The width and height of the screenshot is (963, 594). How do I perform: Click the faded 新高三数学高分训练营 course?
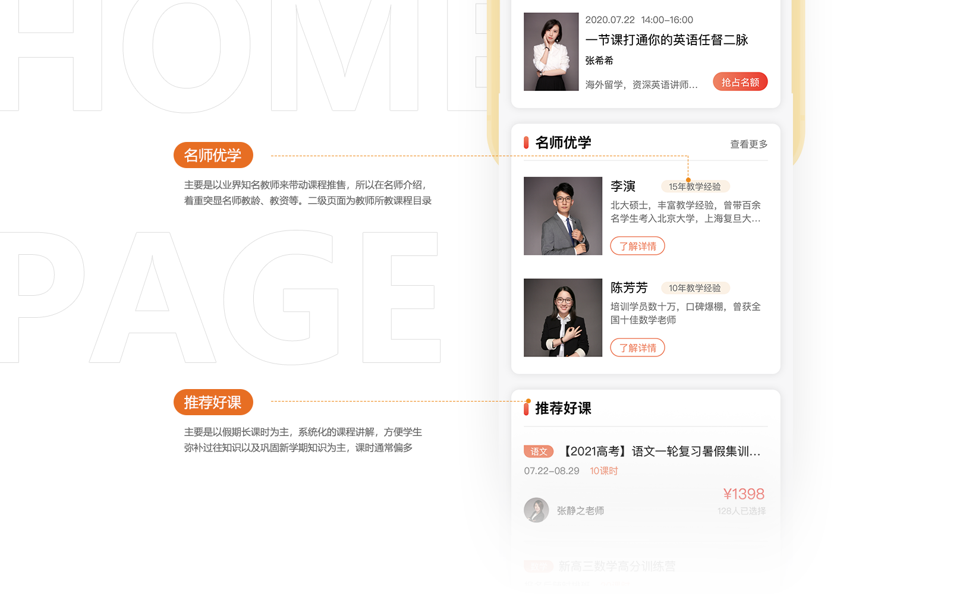coord(616,567)
